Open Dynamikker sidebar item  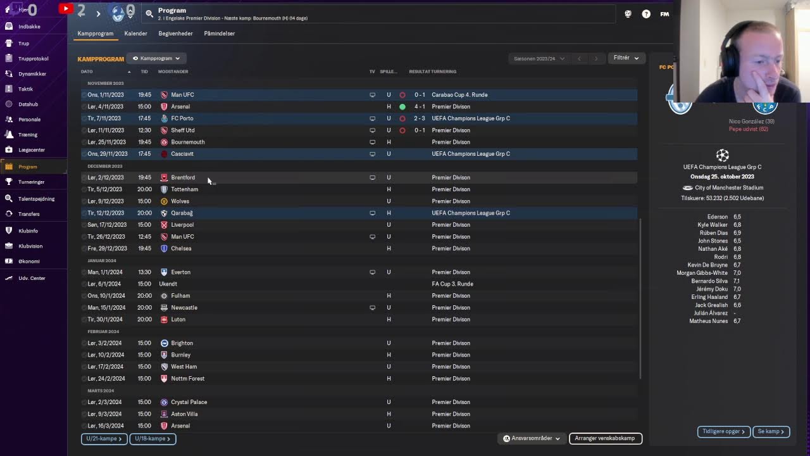[32, 73]
